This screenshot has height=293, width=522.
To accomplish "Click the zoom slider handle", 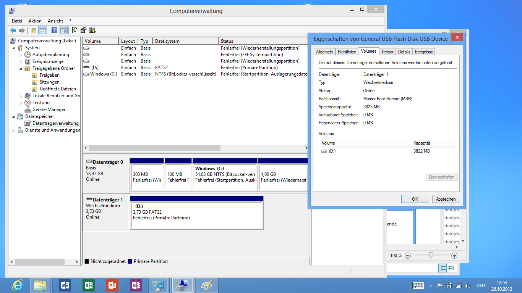I will tap(431, 255).
